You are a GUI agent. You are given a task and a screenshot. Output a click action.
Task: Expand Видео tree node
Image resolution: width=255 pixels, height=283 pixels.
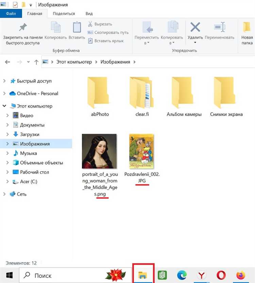7,115
